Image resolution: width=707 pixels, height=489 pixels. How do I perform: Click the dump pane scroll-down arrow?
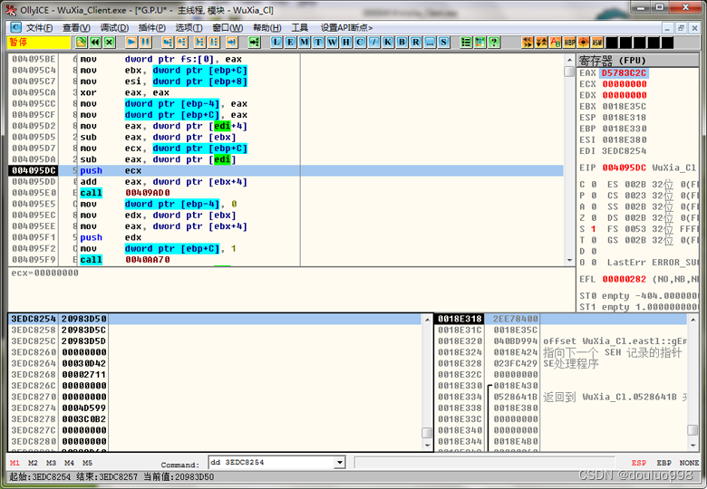coord(428,446)
